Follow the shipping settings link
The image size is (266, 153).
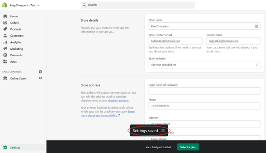click(118, 101)
